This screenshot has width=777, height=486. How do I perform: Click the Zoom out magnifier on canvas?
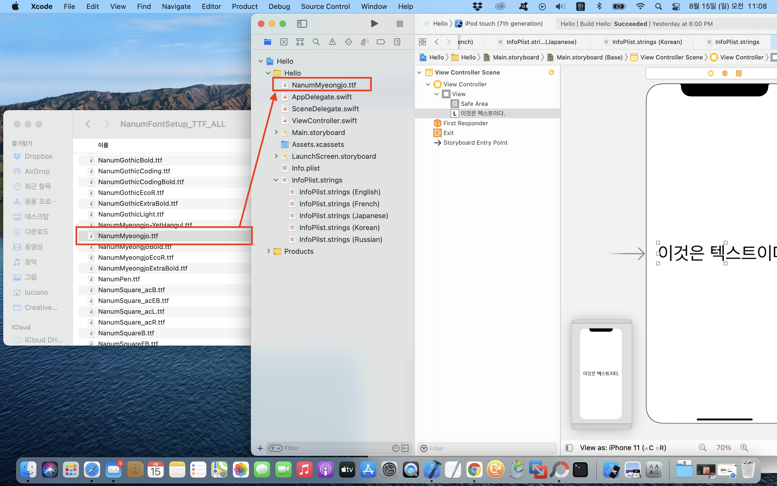pos(703,448)
